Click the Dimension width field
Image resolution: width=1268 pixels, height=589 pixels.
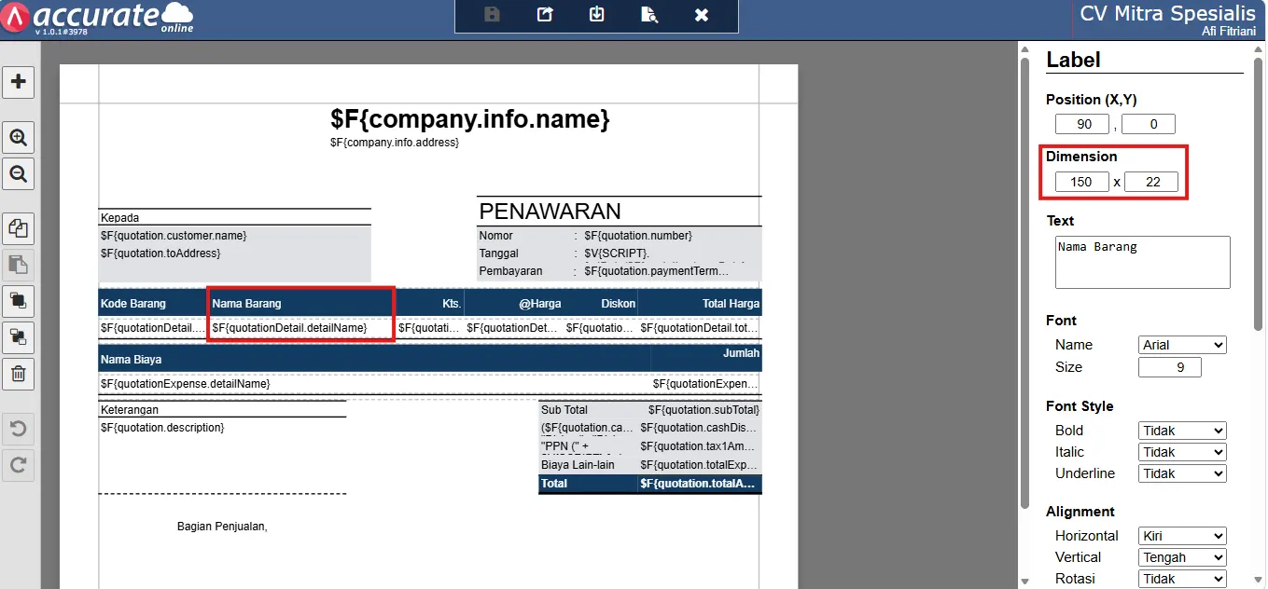point(1082,182)
